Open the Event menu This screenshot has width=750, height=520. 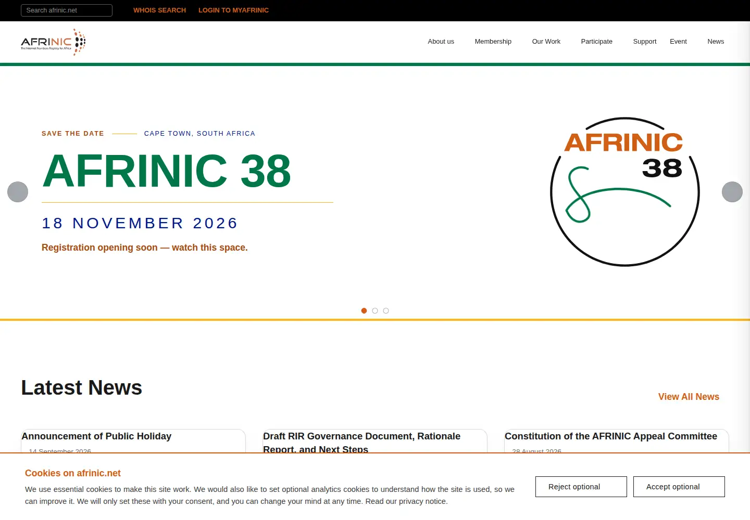click(x=678, y=42)
